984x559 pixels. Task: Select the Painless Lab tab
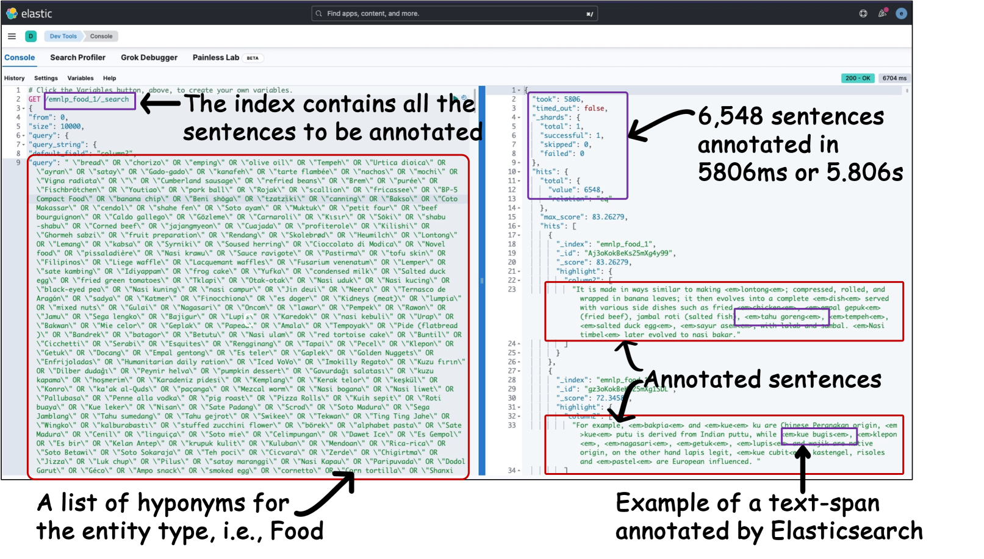[x=216, y=58]
